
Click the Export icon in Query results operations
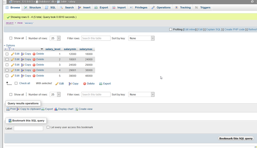coord(43,109)
